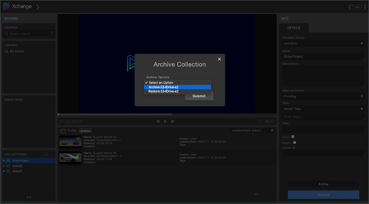Play the video
Screen dimensions: 369x204
(x=165, y=121)
